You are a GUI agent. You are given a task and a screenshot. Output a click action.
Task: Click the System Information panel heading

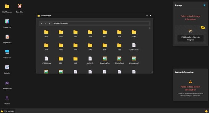click(x=184, y=72)
